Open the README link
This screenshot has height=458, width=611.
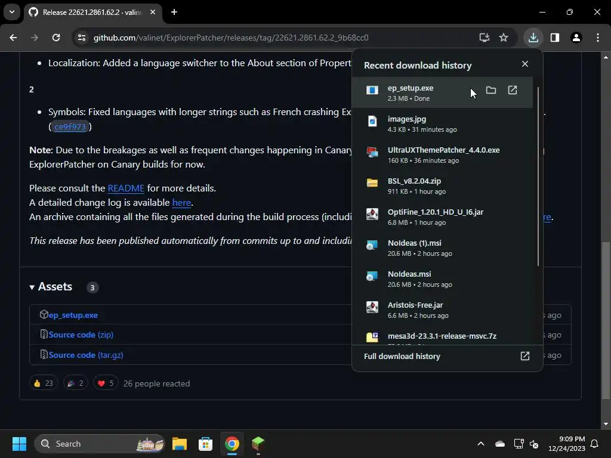click(x=126, y=188)
